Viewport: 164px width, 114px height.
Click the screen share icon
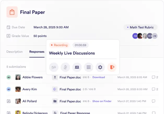click(77, 67)
